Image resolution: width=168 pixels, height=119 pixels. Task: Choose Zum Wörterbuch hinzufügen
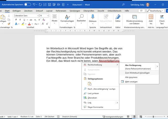pos(137,73)
